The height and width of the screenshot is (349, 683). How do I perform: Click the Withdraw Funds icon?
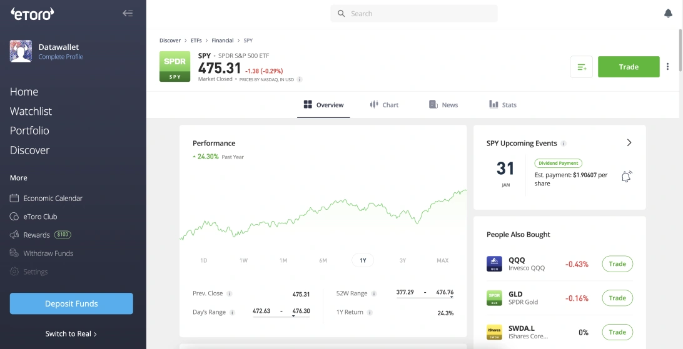(14, 253)
